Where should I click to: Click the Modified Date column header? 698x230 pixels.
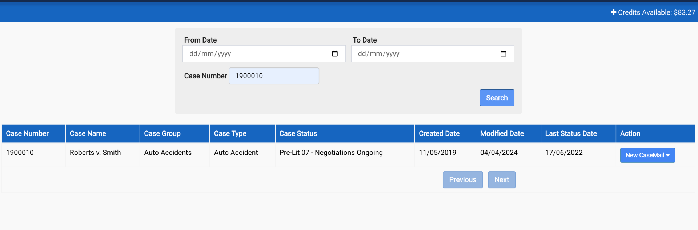[502, 133]
